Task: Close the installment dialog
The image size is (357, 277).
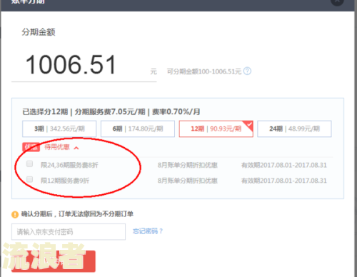Action: (x=337, y=1)
